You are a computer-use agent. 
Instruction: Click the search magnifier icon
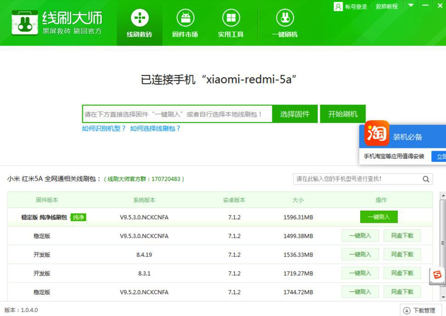(426, 179)
